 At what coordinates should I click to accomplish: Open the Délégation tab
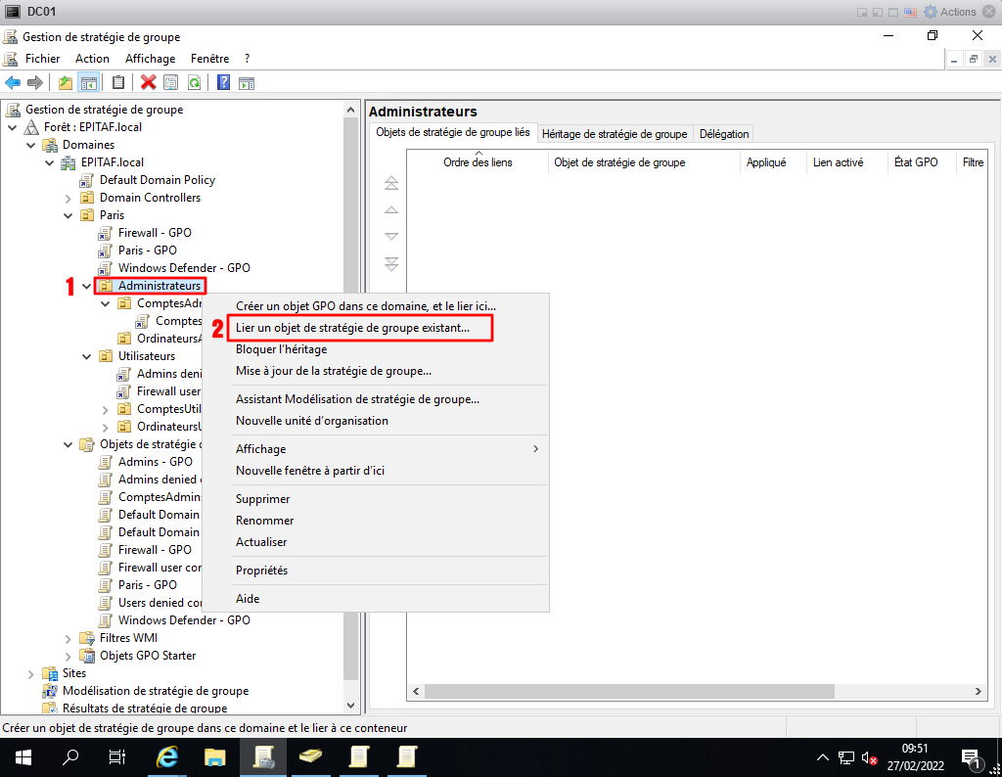[724, 134]
